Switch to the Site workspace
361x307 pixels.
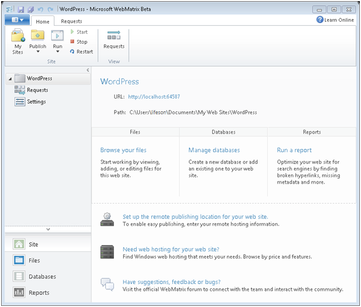(48, 244)
